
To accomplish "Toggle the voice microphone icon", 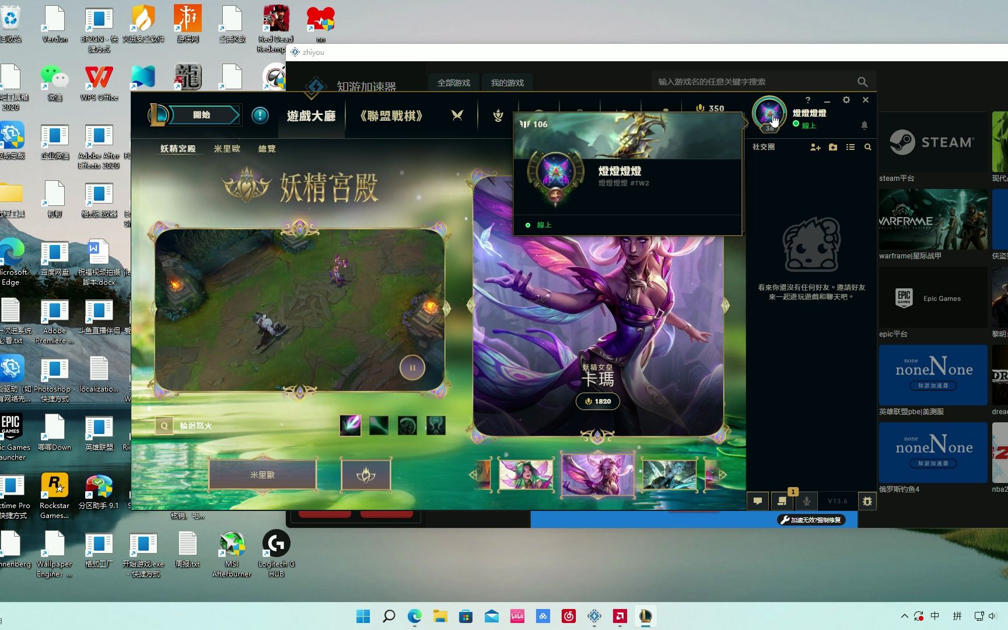I will [807, 501].
